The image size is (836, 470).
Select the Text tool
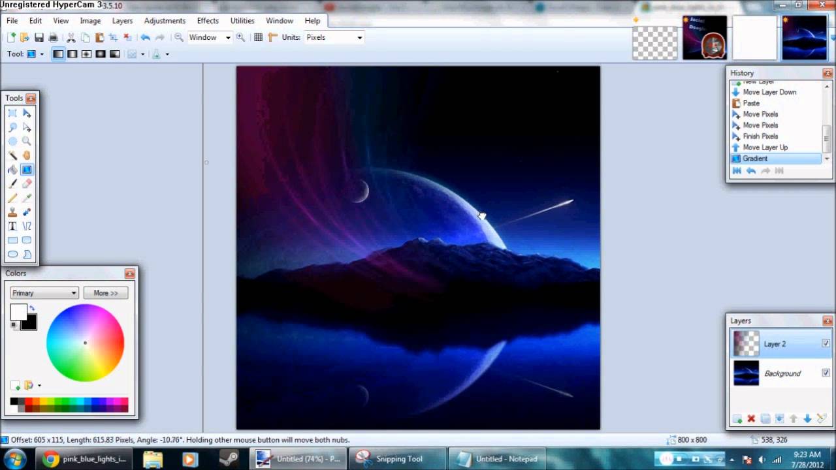click(12, 226)
